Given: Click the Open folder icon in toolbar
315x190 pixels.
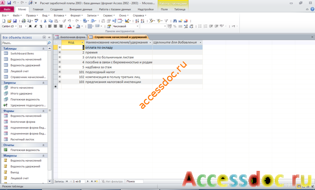Looking at the screenshot, I should point(9,21).
